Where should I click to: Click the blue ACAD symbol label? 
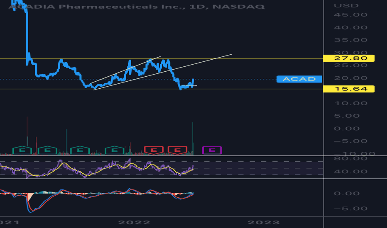(299, 79)
